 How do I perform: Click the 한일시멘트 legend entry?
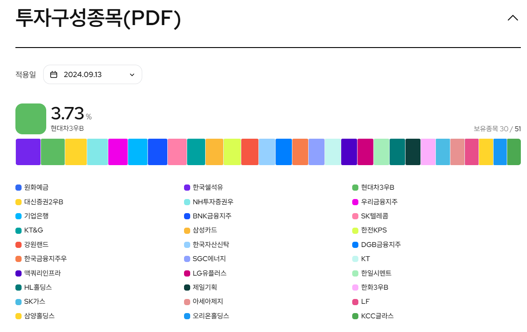tap(372, 273)
